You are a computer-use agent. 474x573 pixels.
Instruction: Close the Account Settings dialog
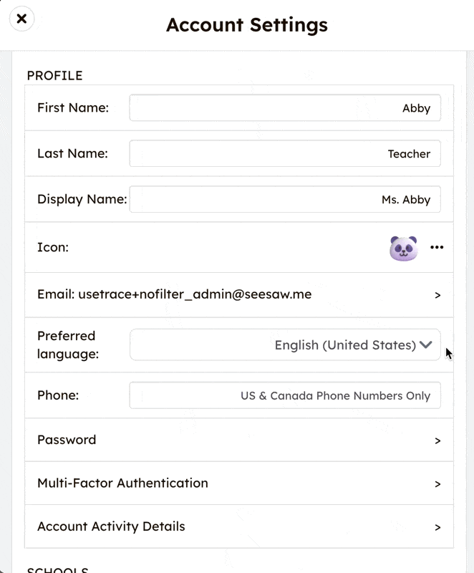coord(21,19)
